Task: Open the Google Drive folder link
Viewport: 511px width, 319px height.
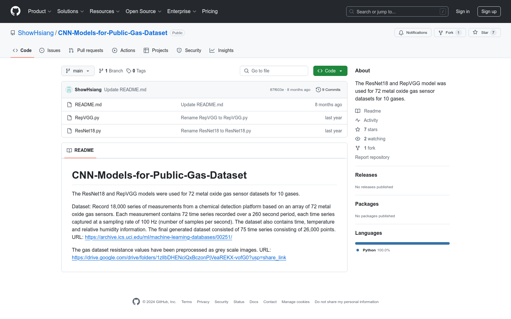Action: tap(179, 258)
